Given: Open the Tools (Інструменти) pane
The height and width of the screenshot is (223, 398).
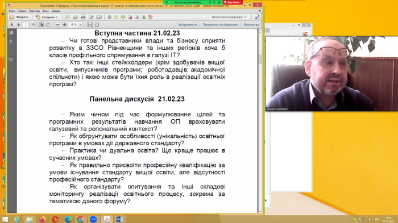Looking at the screenshot, I should coord(187,24).
